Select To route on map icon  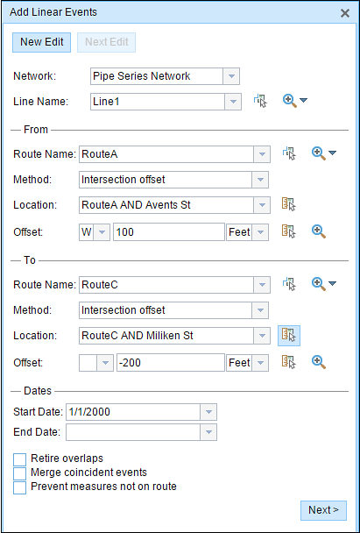pos(289,284)
